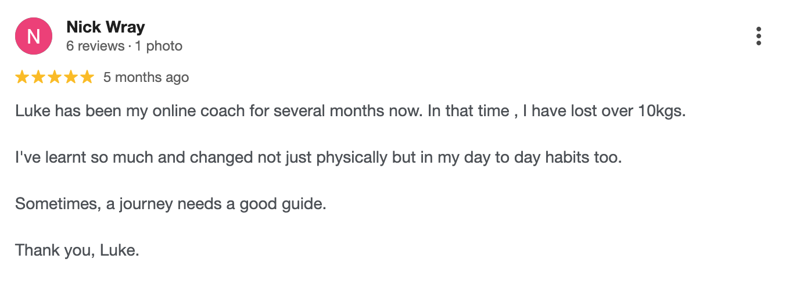Click the "1 photo" text

[x=159, y=46]
